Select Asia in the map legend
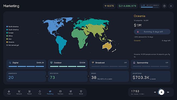 (9, 39)
